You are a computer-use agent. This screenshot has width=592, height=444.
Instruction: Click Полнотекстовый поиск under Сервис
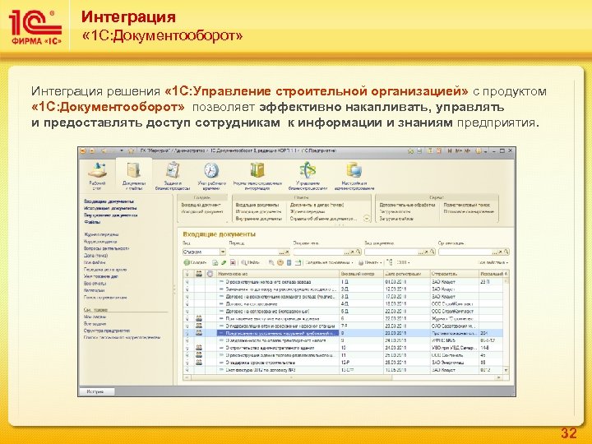466,205
